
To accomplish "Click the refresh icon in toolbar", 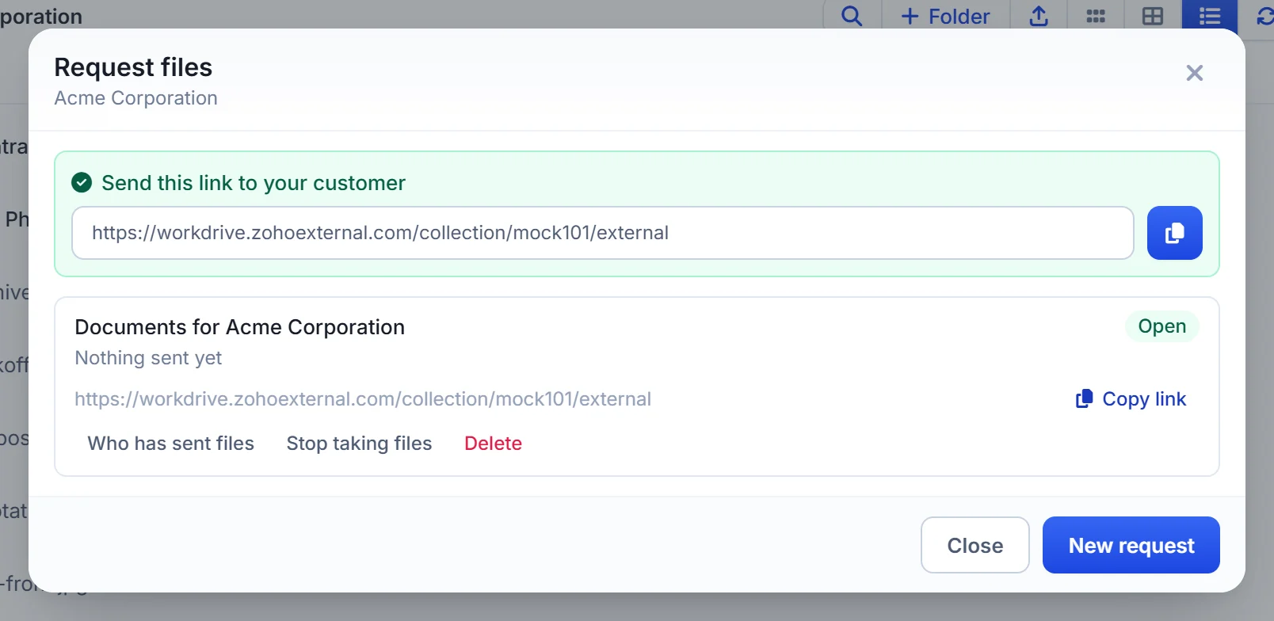I will click(1264, 16).
